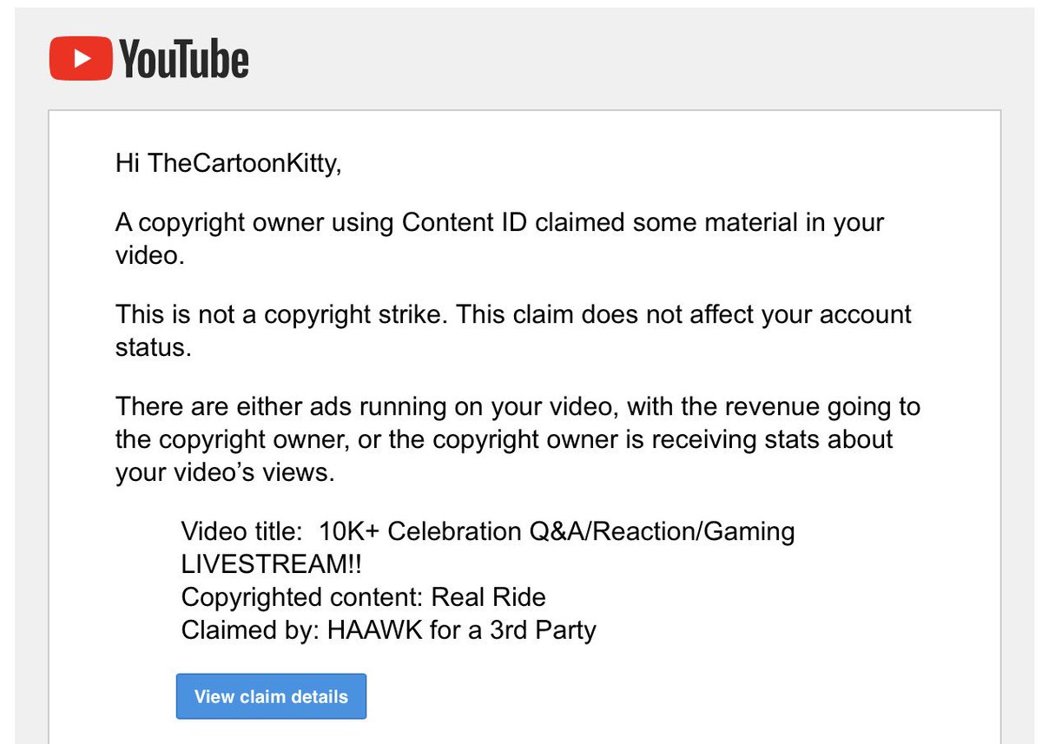
Task: Click the 'There are either ads running' paragraph
Action: point(518,439)
